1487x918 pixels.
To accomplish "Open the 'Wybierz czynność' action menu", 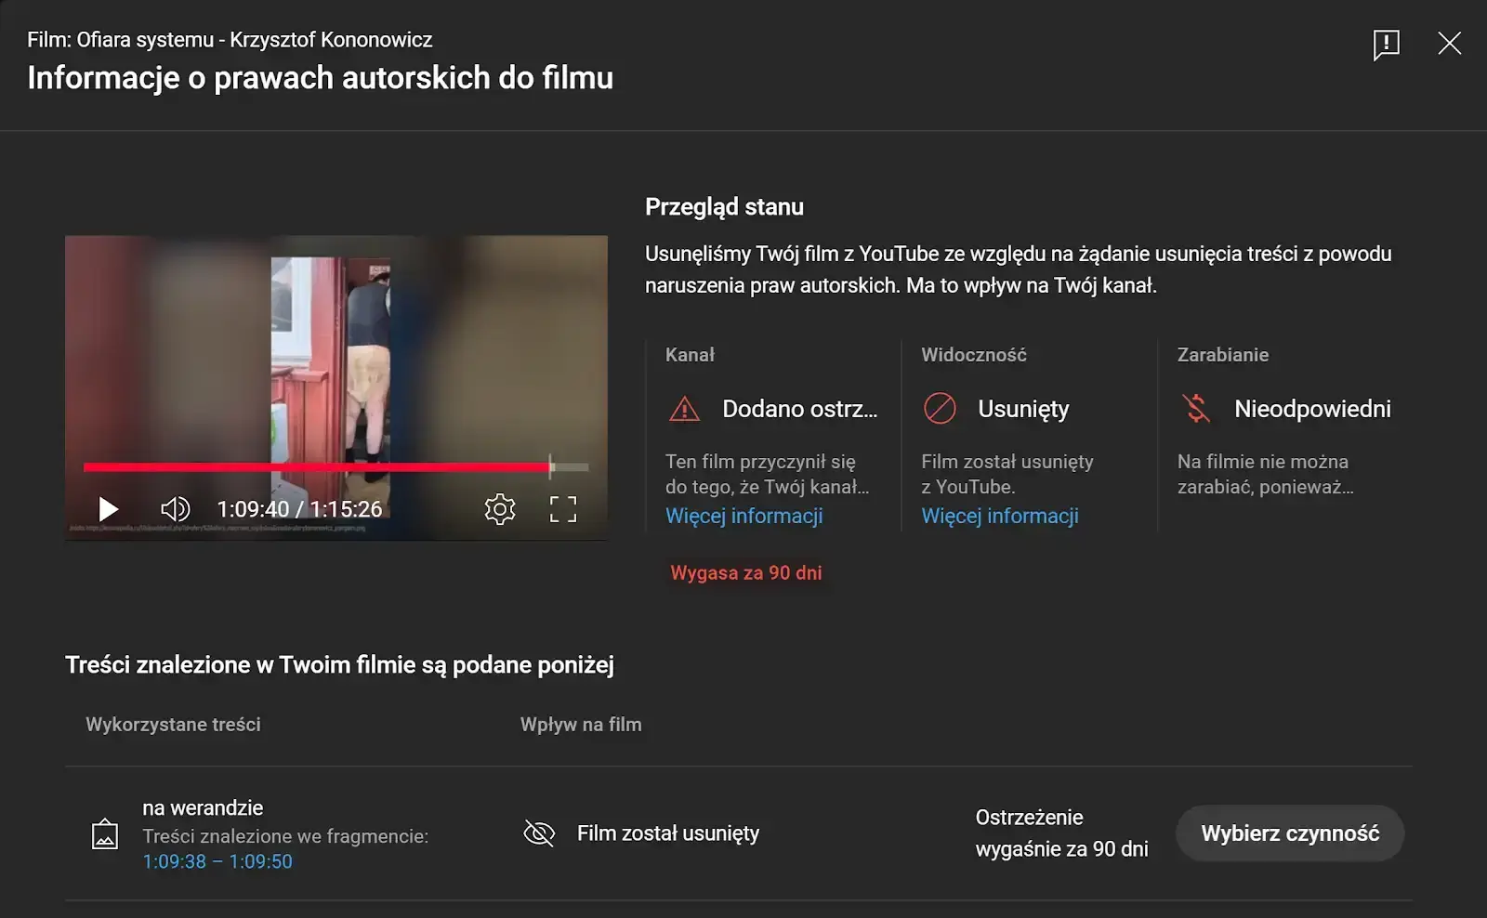I will coord(1290,833).
